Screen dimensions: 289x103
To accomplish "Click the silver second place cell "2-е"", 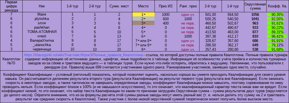I will pyautogui.click(x=143, y=19).
